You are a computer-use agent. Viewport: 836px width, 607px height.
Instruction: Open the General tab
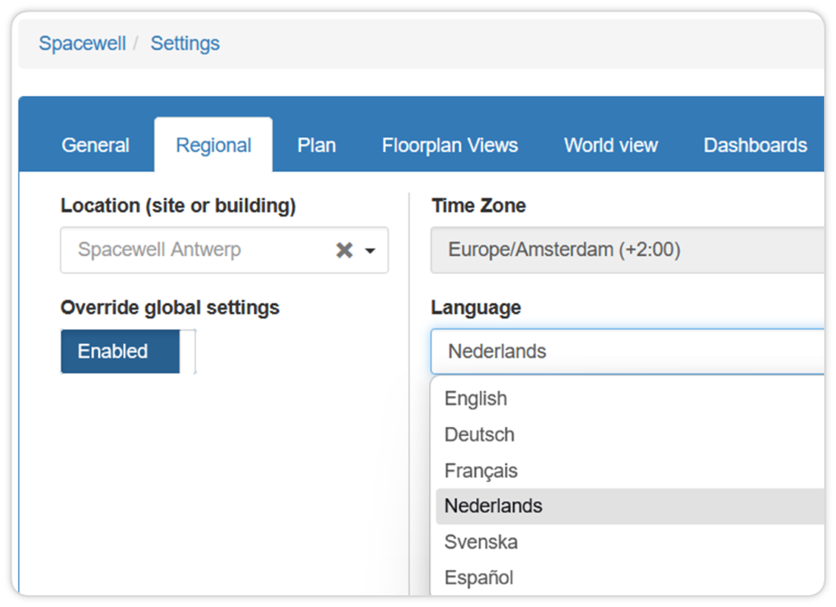(96, 146)
